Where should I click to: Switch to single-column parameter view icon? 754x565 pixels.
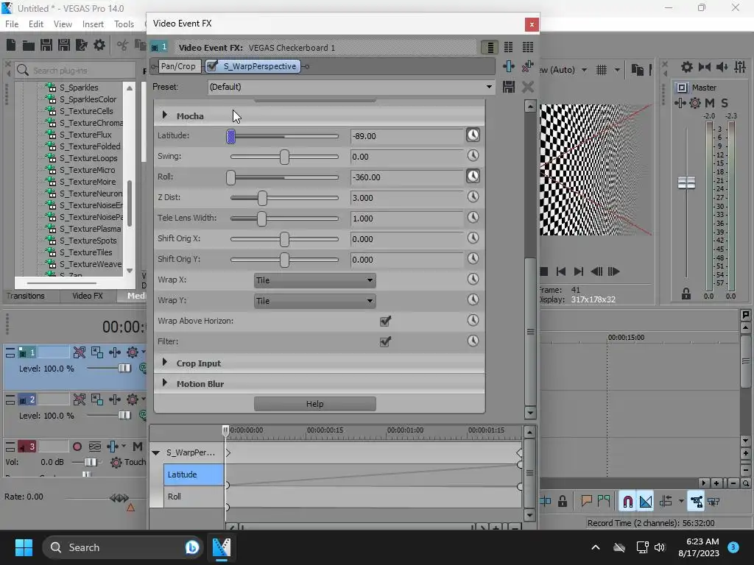coord(490,47)
